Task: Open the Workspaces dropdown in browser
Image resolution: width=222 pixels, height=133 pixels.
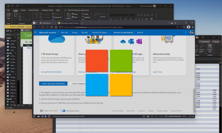Action: (x=46, y=23)
